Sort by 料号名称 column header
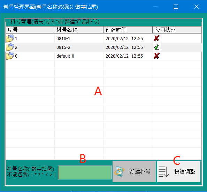The width and height of the screenshot is (207, 192). pos(79,30)
